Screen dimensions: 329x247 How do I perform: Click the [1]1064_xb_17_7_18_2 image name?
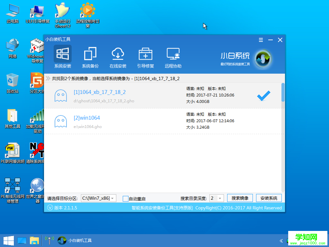[100, 92]
